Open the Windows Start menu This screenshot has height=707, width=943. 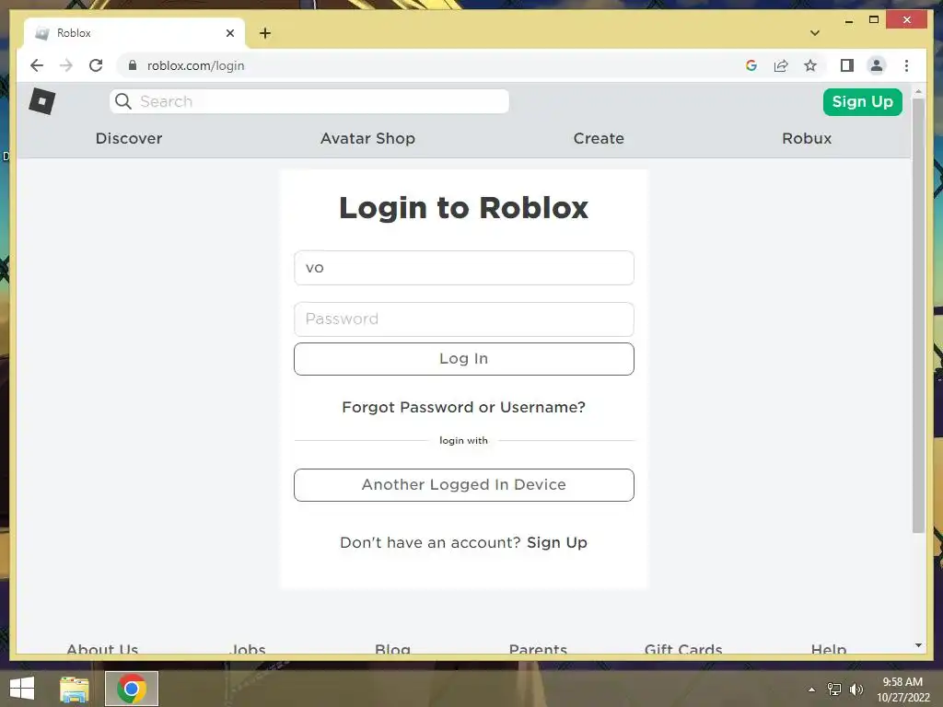coord(22,689)
